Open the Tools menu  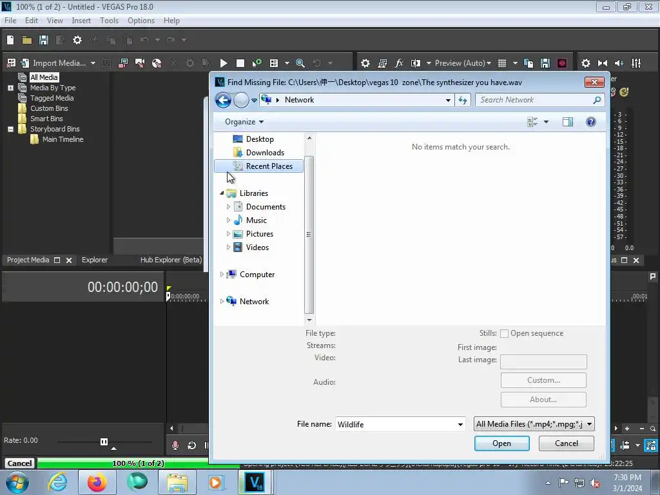pyautogui.click(x=109, y=20)
